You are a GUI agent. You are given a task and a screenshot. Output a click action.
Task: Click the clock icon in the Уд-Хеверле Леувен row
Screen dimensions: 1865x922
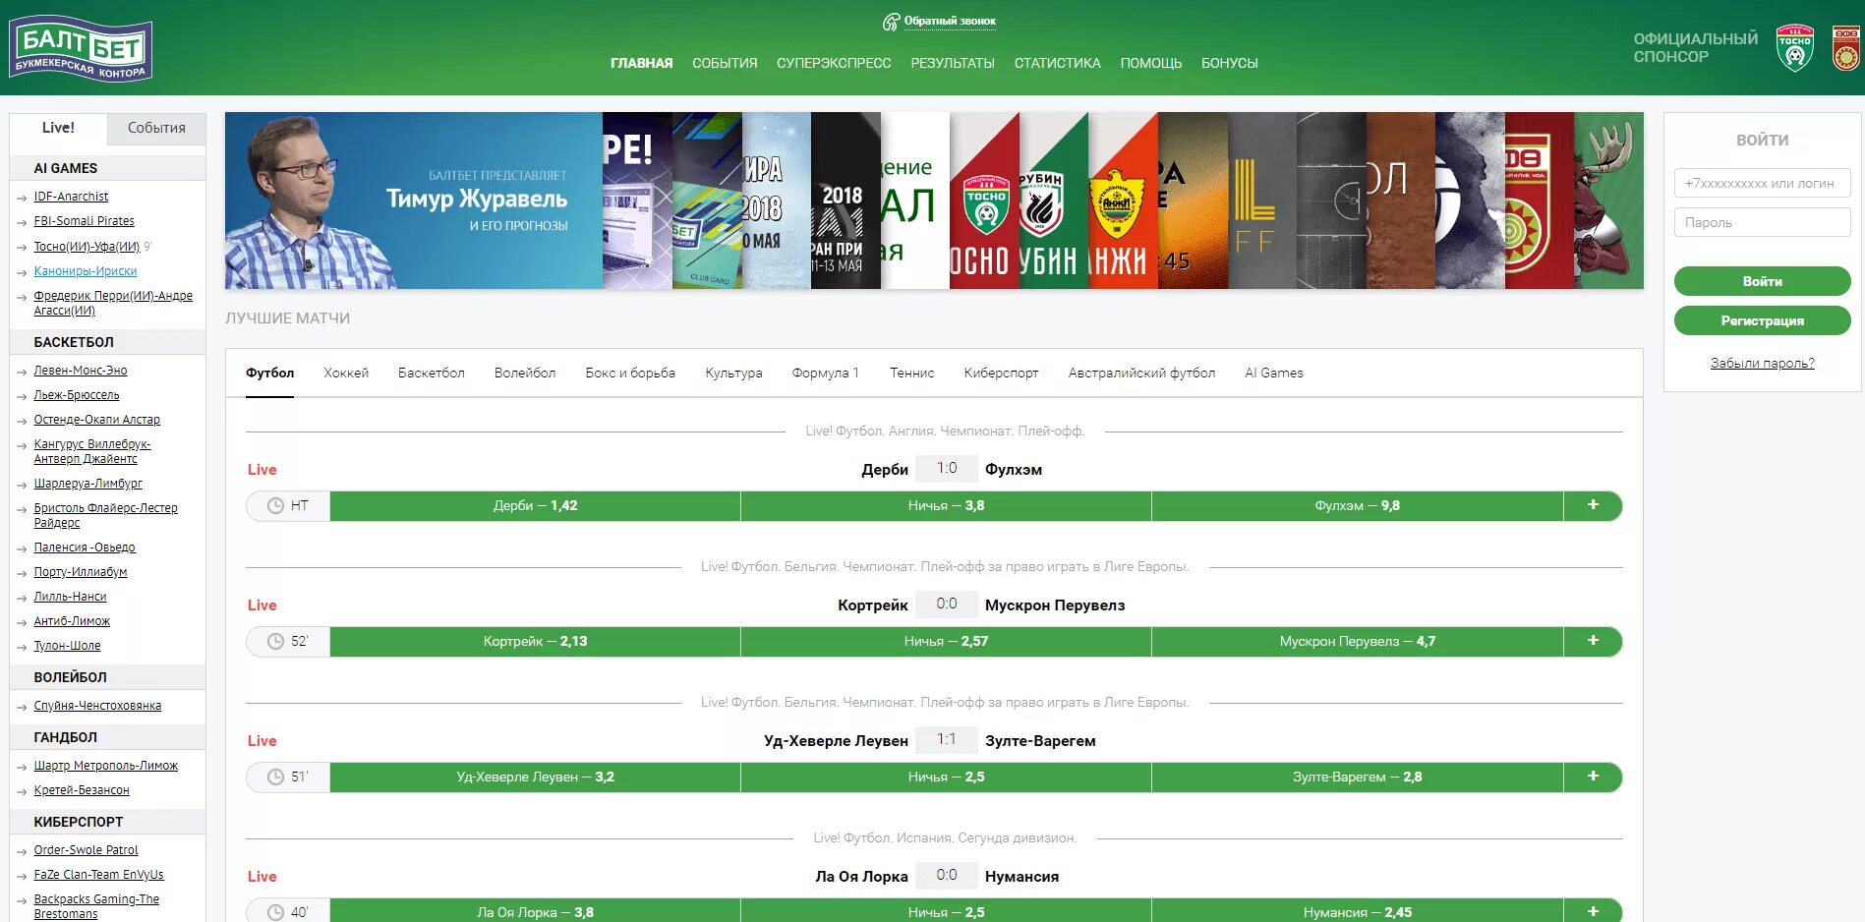276,777
